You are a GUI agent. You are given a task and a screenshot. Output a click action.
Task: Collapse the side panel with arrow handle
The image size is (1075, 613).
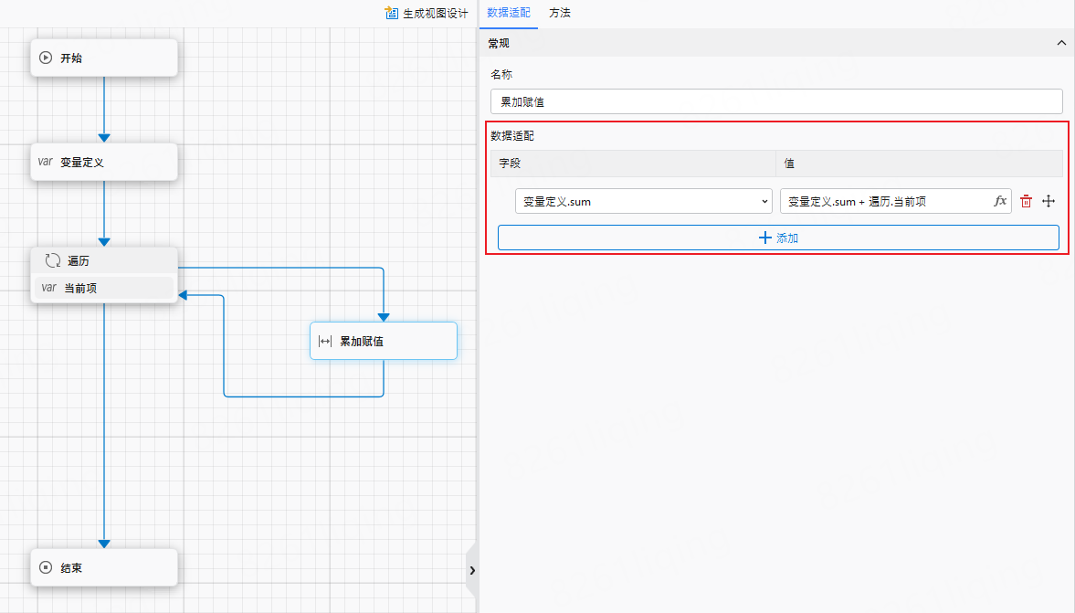click(472, 570)
